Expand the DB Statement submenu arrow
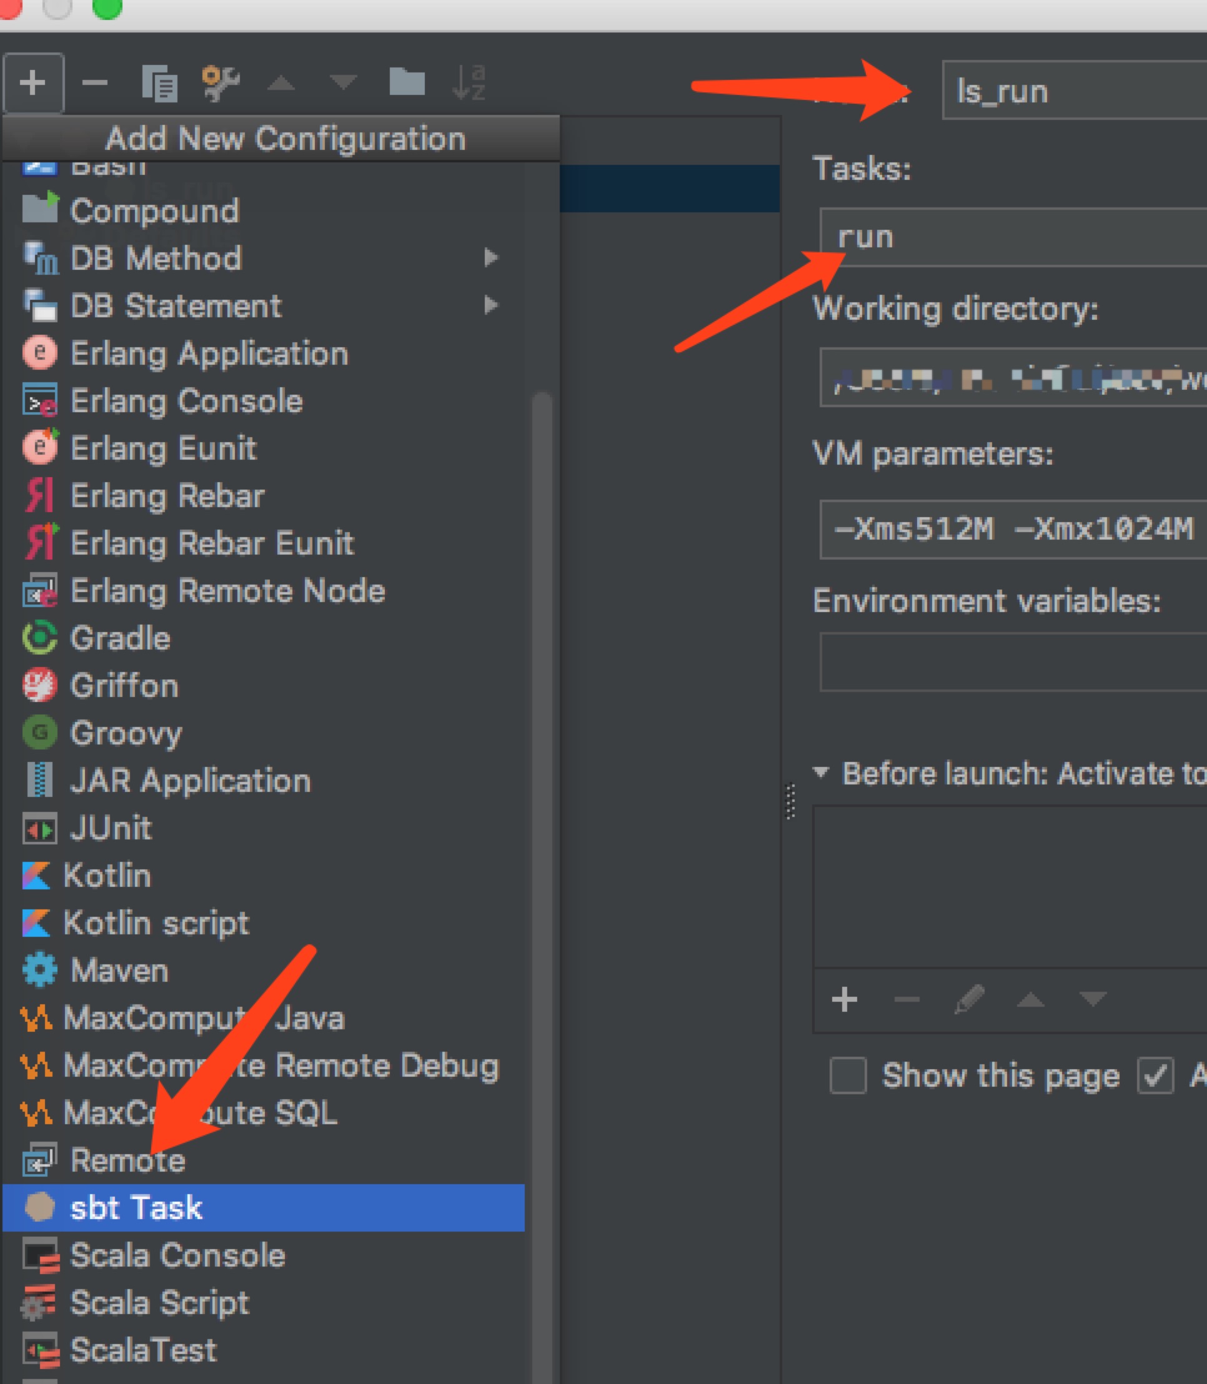 (x=491, y=306)
